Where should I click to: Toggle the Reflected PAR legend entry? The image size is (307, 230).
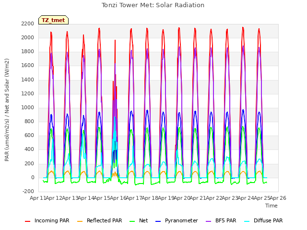[x=99, y=220]
